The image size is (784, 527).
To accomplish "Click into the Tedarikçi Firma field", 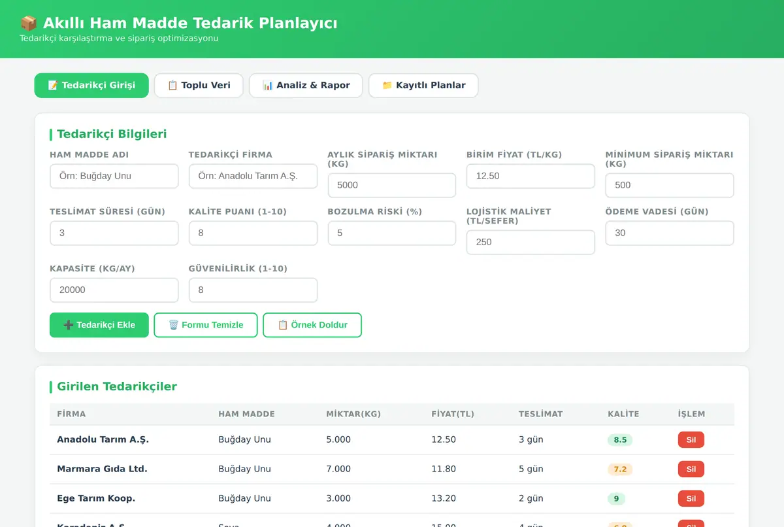I will pyautogui.click(x=253, y=176).
